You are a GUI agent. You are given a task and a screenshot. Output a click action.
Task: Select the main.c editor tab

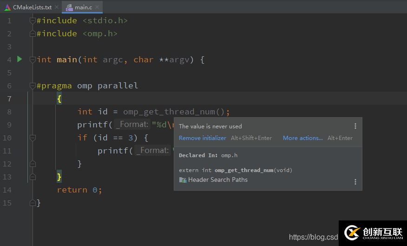click(83, 7)
